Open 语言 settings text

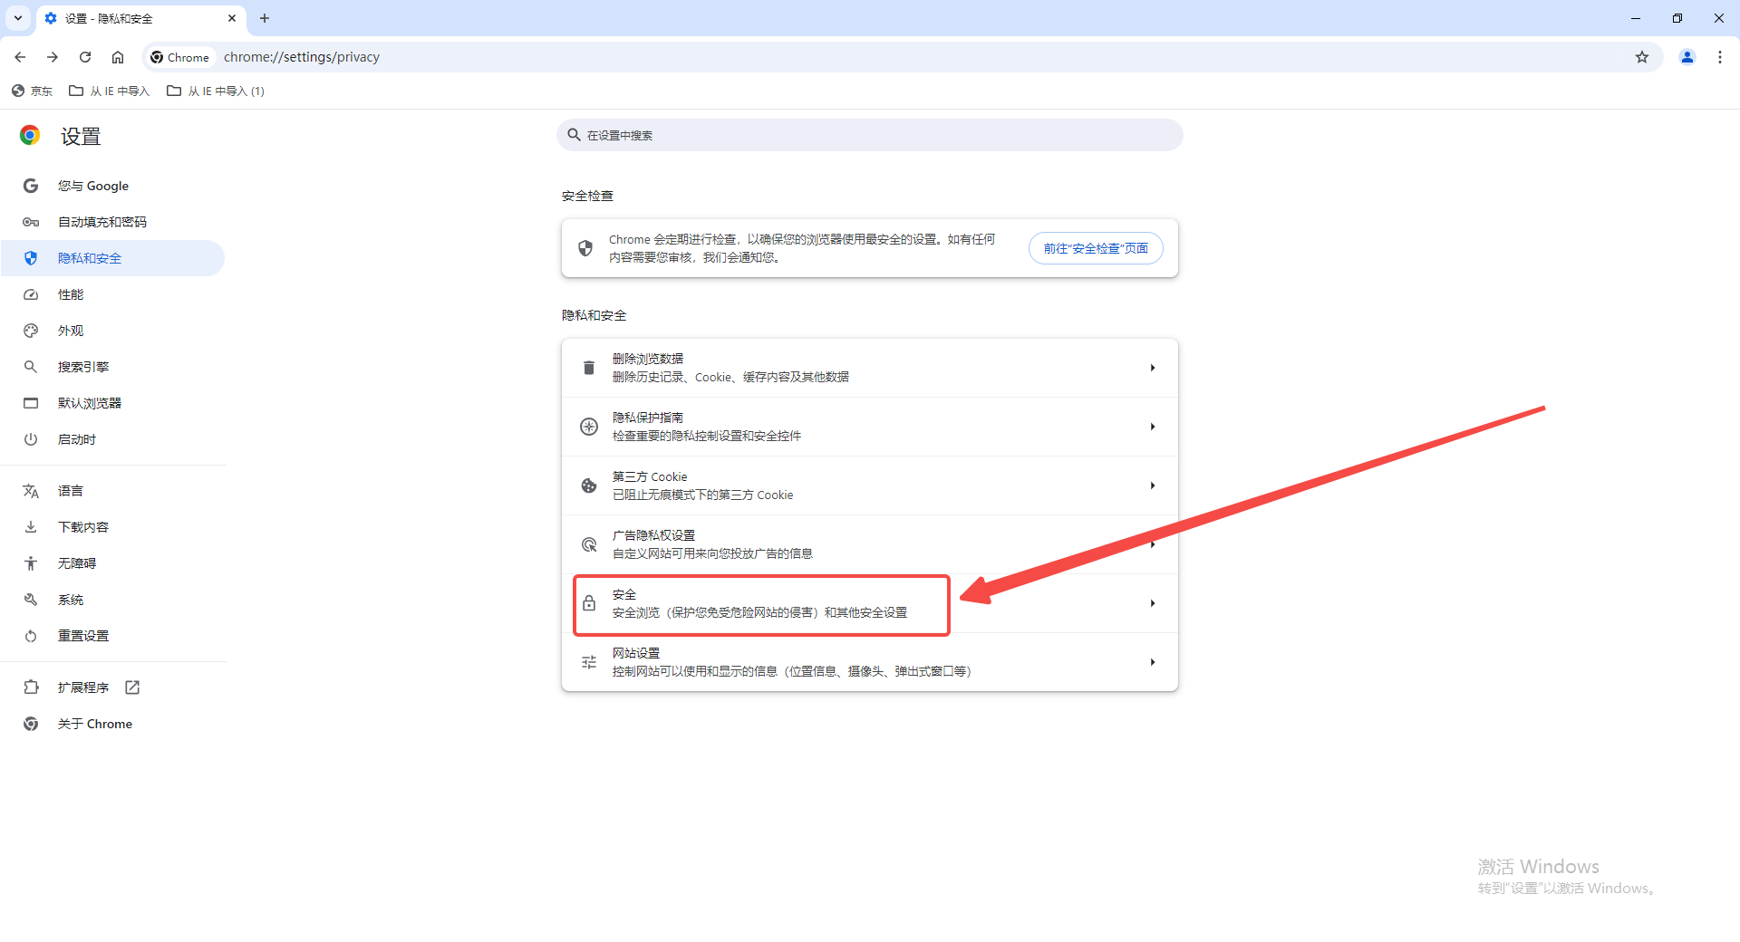pyautogui.click(x=71, y=491)
